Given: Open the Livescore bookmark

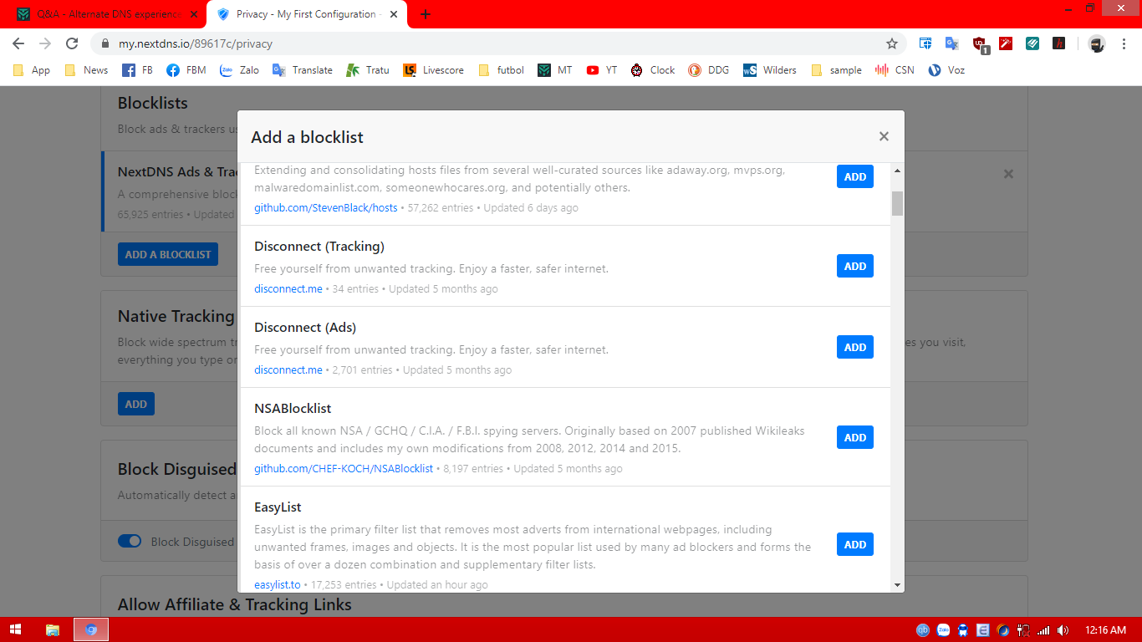Looking at the screenshot, I should [433, 70].
